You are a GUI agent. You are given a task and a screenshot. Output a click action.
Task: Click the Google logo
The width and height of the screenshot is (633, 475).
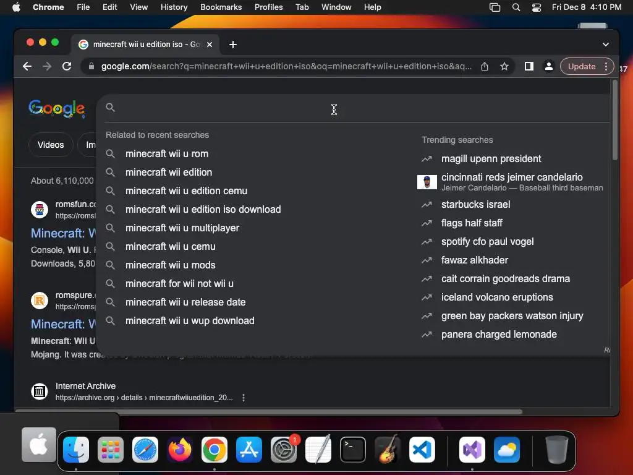[57, 108]
